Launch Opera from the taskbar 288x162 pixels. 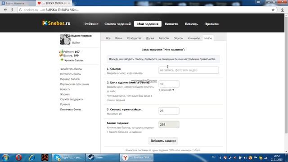18,157
